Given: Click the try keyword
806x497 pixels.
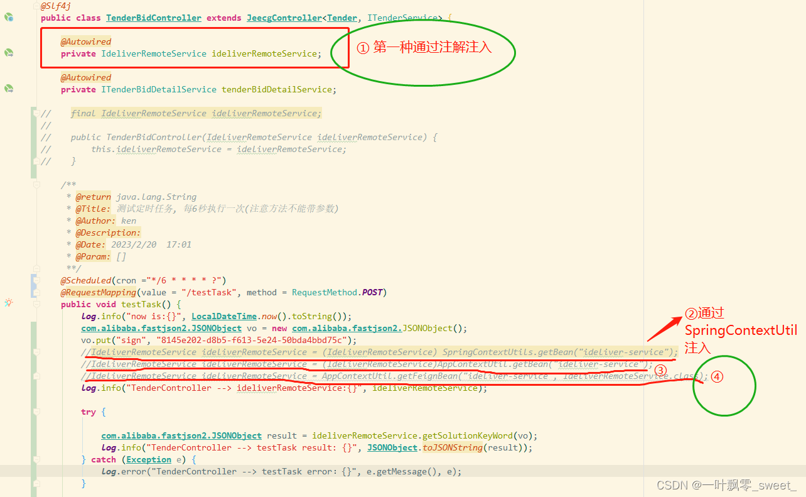Looking at the screenshot, I should (x=89, y=412).
